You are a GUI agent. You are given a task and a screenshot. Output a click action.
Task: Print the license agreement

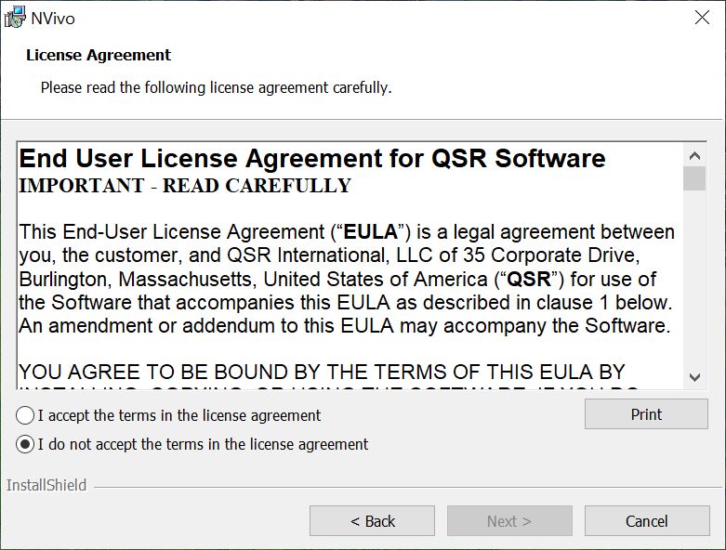[646, 414]
